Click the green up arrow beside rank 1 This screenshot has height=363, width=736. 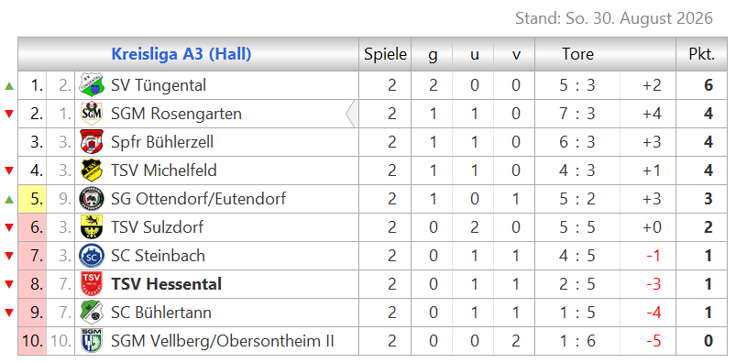pos(9,86)
